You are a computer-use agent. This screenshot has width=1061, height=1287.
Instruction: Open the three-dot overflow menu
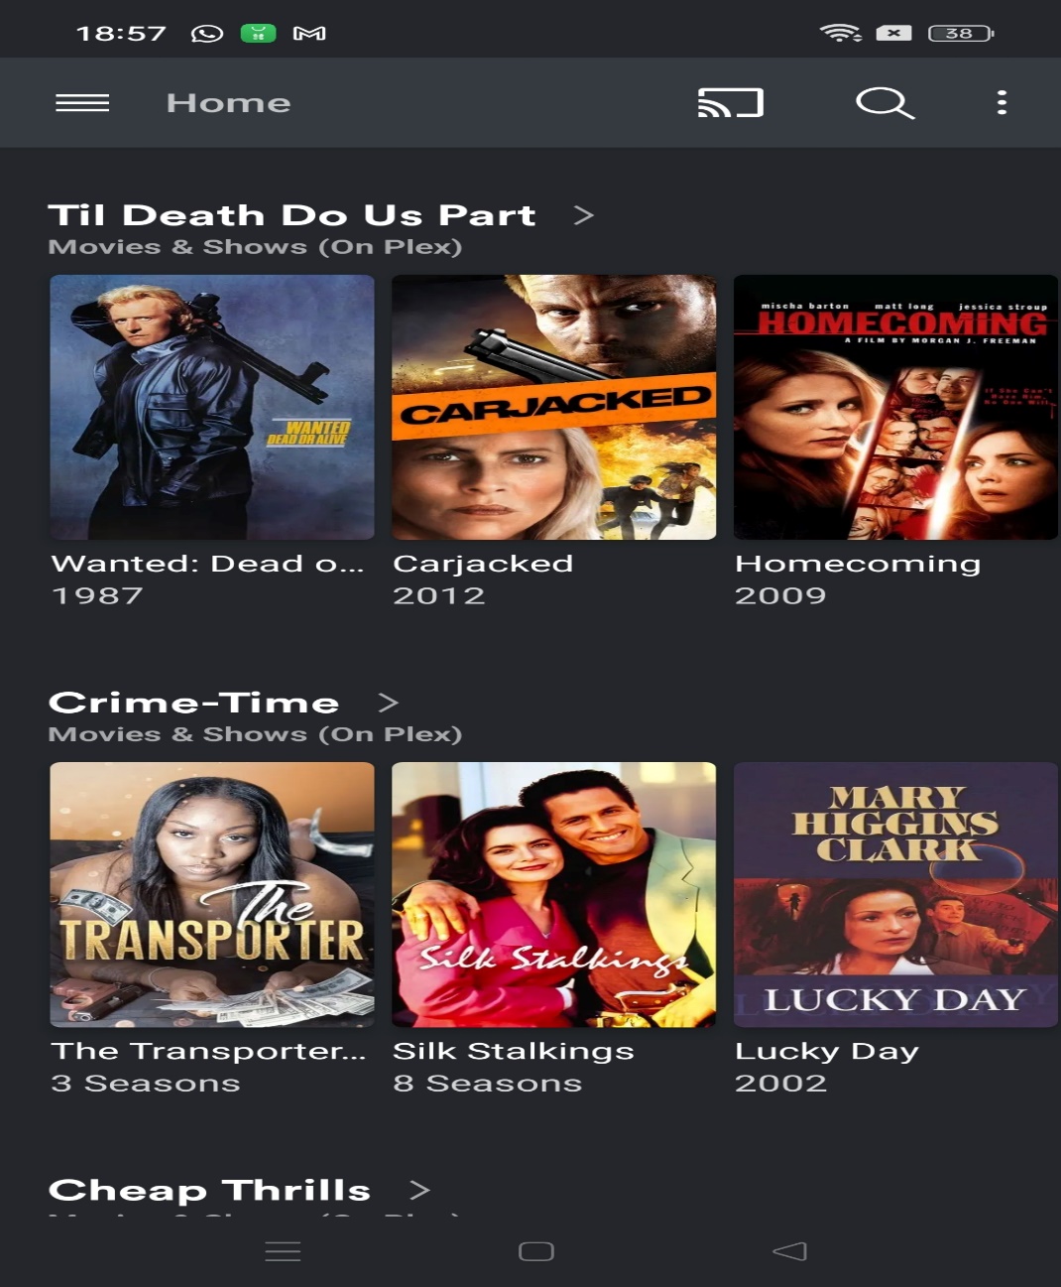click(1002, 103)
